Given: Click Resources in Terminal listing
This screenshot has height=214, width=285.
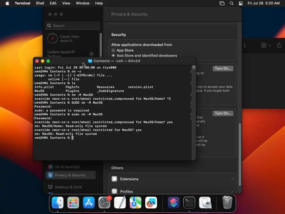Looking at the screenshot, I should pos(105,87).
